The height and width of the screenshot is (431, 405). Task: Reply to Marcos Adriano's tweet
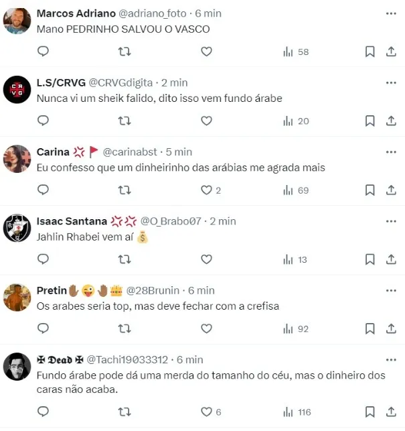pos(43,52)
